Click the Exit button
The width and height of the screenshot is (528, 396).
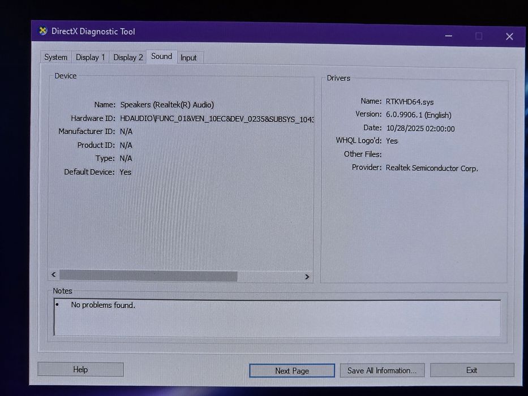(x=472, y=370)
